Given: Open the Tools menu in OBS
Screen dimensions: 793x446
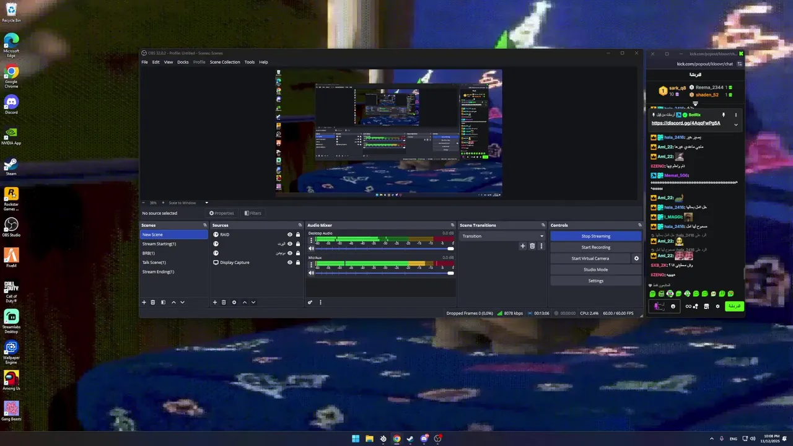Looking at the screenshot, I should click(x=250, y=62).
